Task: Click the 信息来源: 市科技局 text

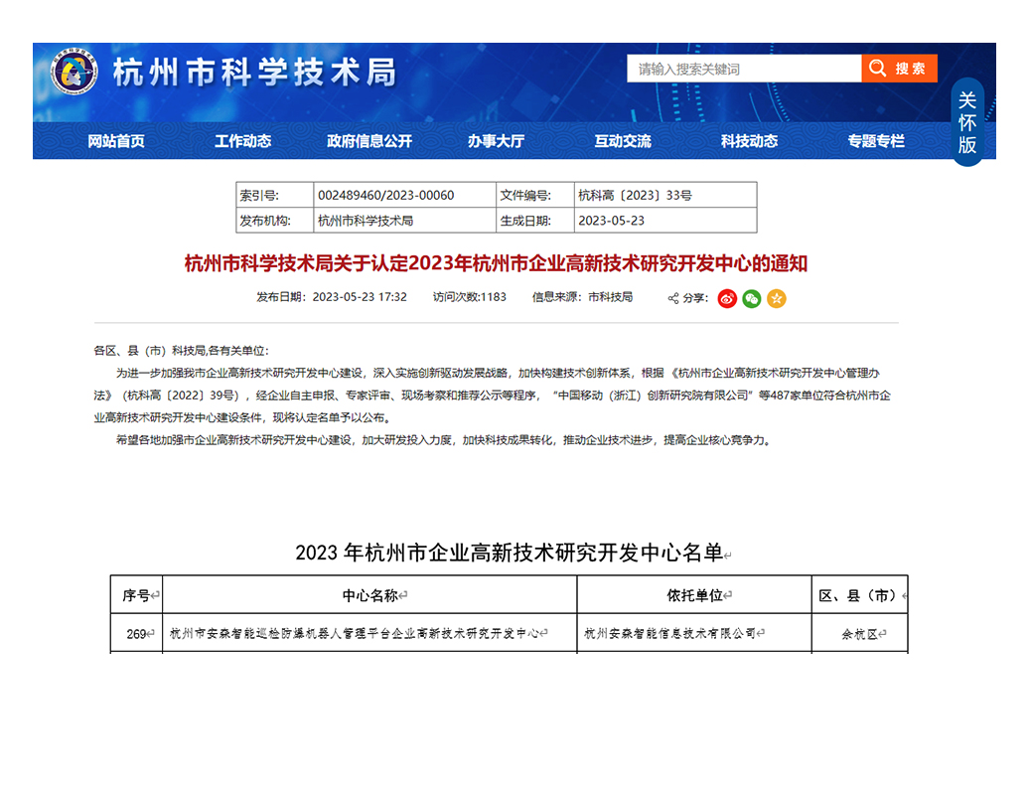Action: coord(582,297)
